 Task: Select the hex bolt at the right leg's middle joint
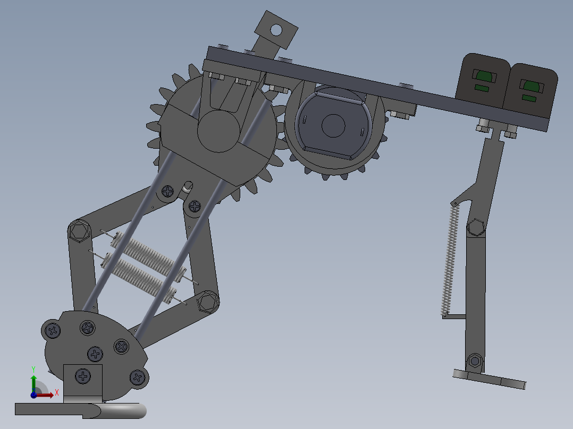476,227
